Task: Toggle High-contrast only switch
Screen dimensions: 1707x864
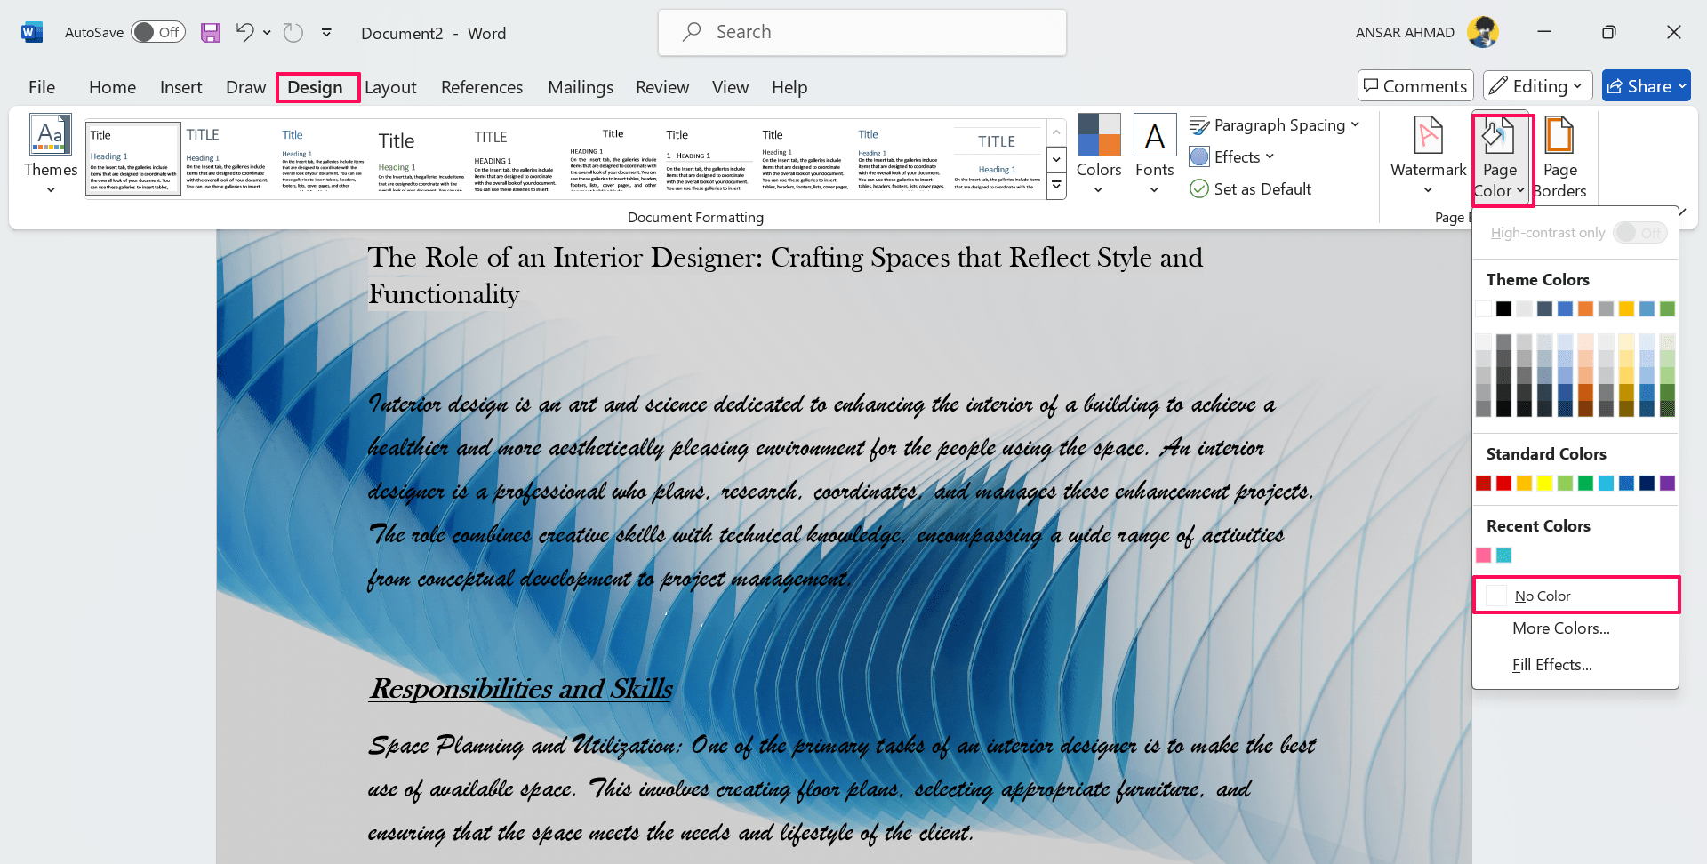Action: (x=1639, y=233)
